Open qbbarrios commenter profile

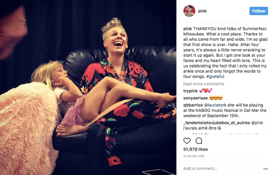tap(193, 105)
